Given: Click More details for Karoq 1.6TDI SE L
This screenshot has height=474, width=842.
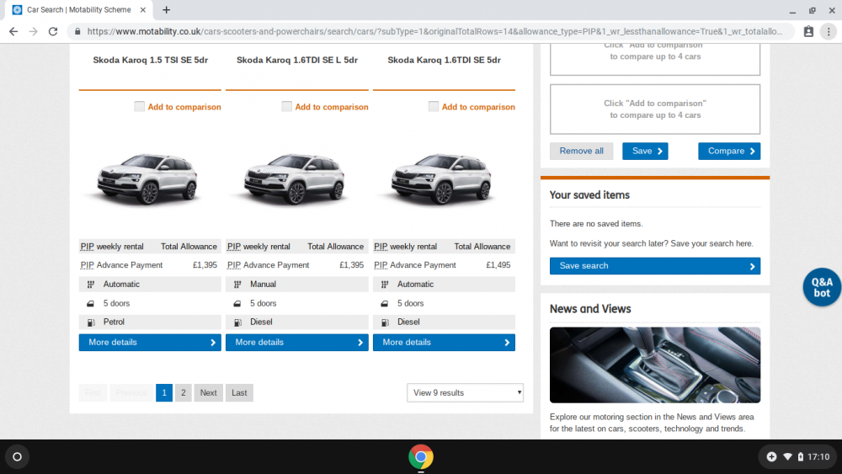Looking at the screenshot, I should pyautogui.click(x=297, y=343).
